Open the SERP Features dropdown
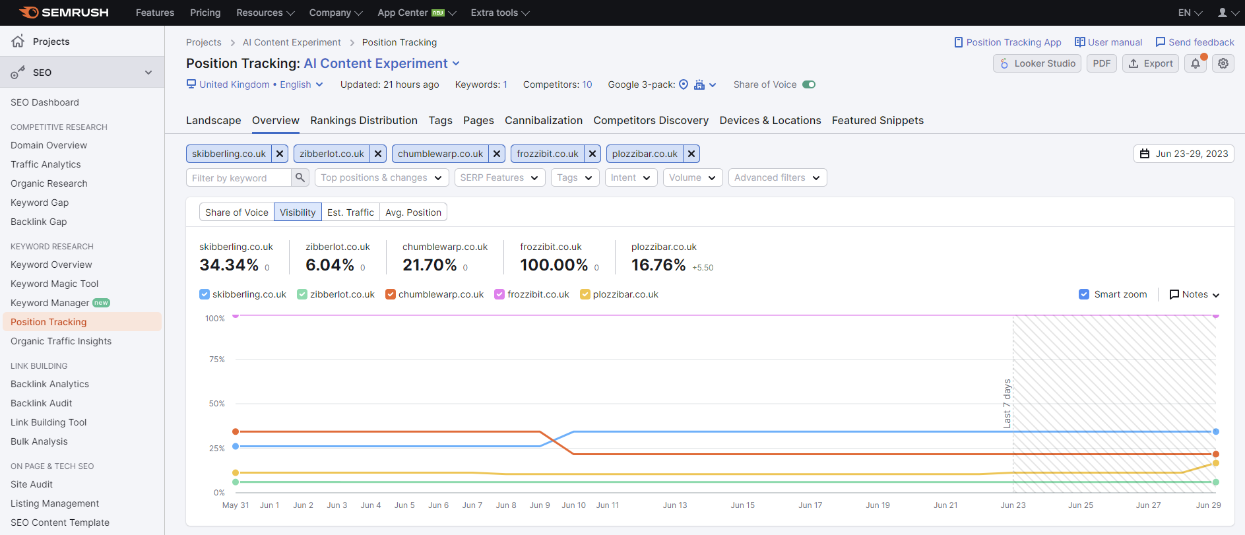The height and width of the screenshot is (535, 1245). click(x=499, y=177)
